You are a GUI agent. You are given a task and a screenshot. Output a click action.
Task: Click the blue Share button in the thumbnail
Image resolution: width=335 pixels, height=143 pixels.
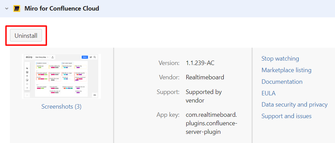[x=85, y=57]
